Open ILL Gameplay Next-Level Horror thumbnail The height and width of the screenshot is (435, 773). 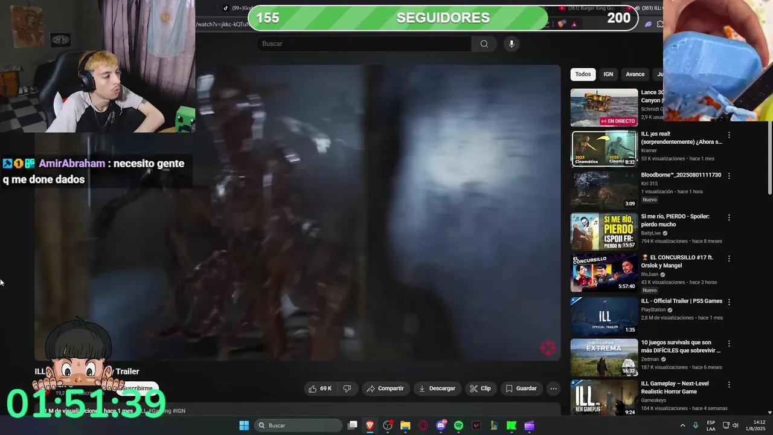604,398
